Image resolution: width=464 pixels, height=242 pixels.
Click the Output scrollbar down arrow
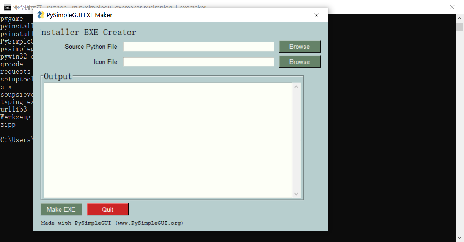point(297,194)
